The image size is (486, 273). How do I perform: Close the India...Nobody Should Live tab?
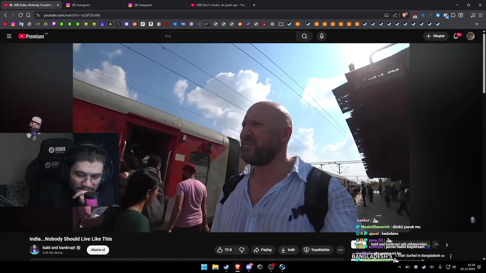tap(58, 5)
